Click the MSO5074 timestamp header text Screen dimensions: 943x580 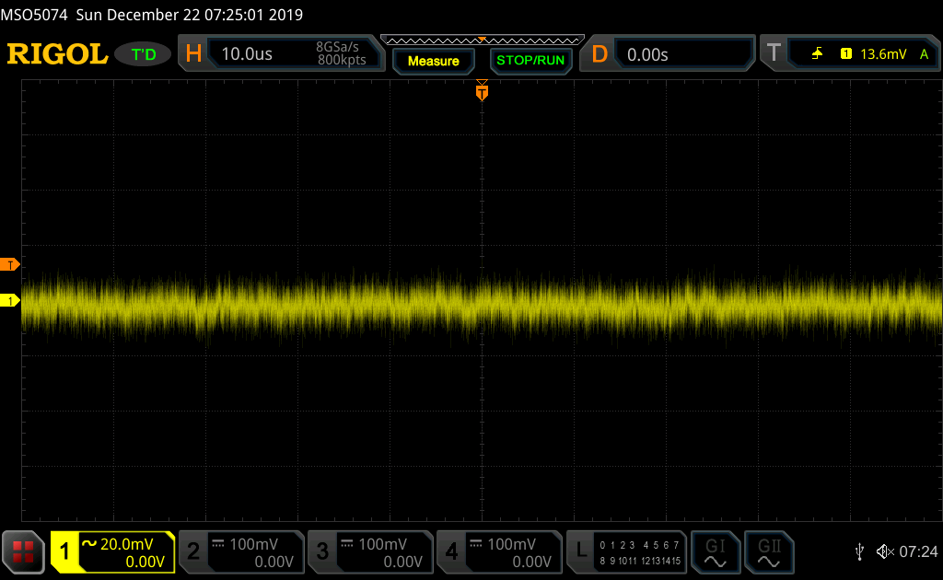(x=152, y=15)
